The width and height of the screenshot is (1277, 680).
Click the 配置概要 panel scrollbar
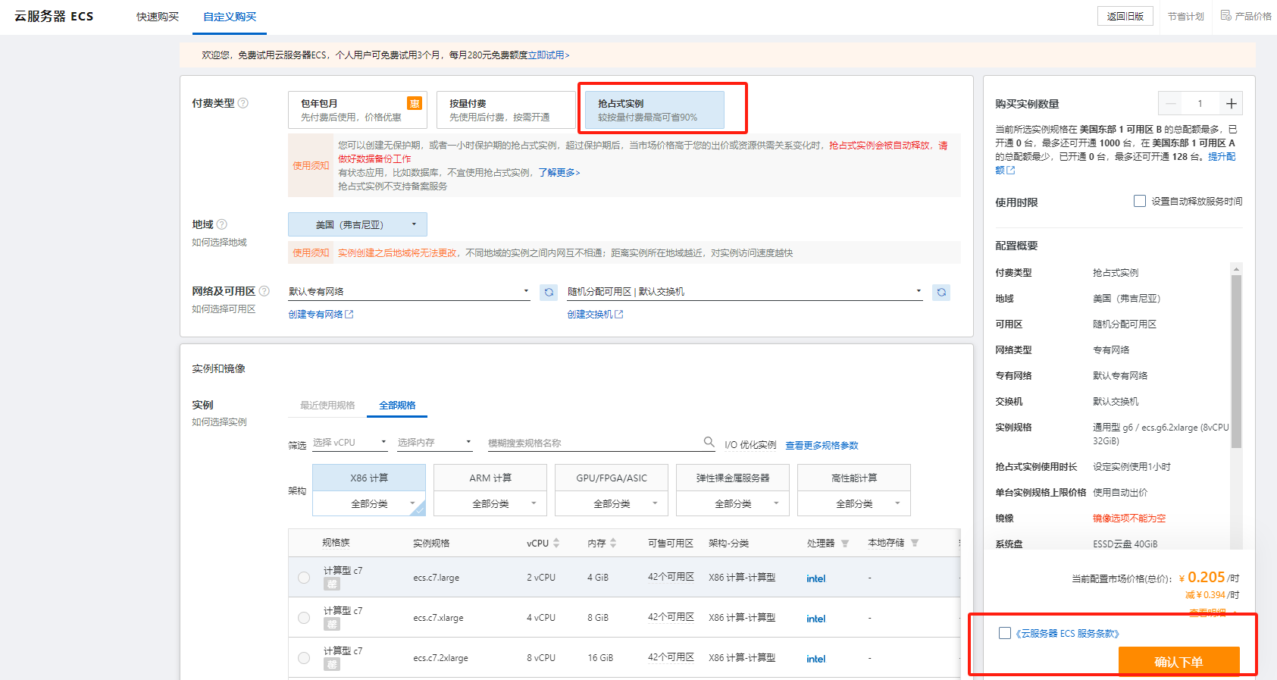point(1236,361)
